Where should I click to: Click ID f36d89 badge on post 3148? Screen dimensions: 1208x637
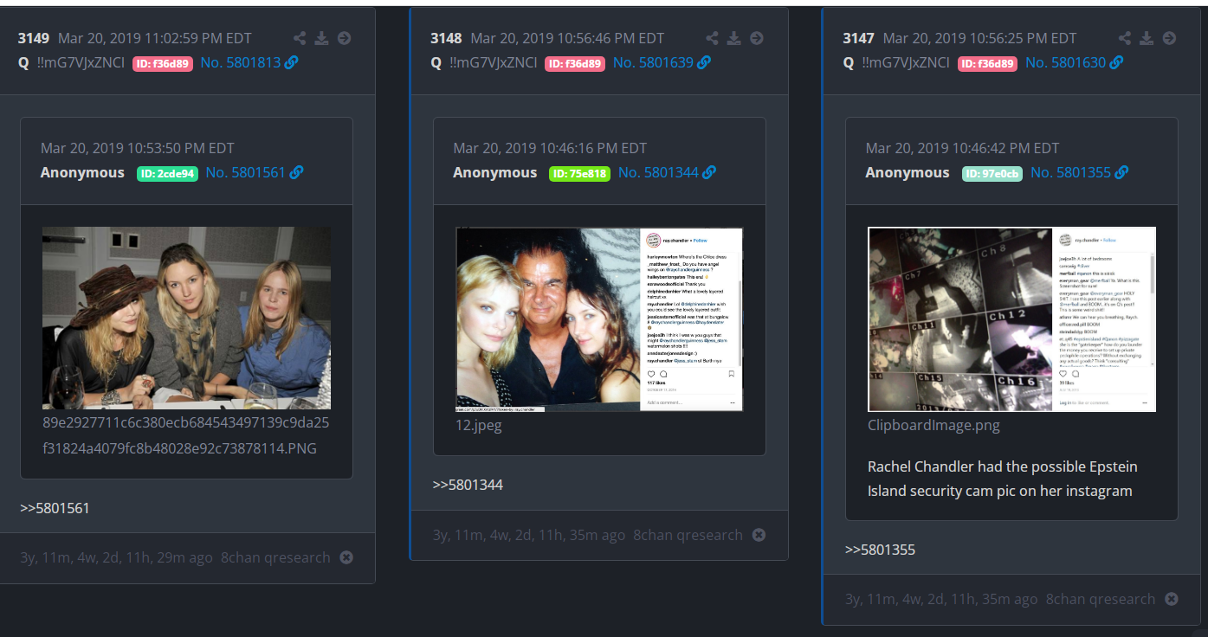[x=575, y=63]
